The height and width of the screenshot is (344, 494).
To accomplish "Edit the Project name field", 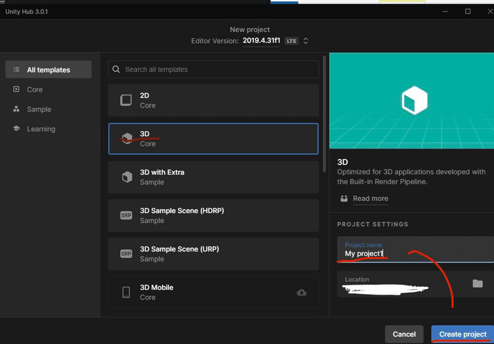I will tap(416, 249).
